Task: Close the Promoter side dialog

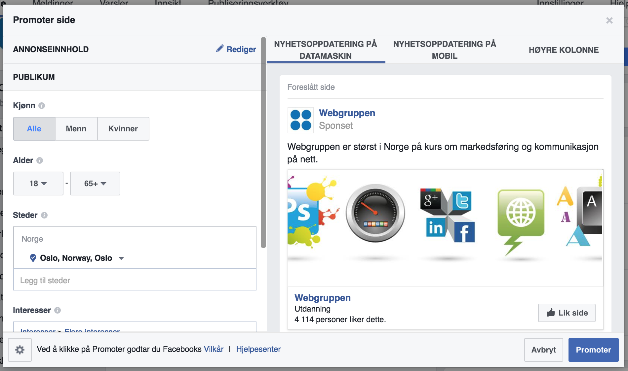Action: tap(609, 20)
